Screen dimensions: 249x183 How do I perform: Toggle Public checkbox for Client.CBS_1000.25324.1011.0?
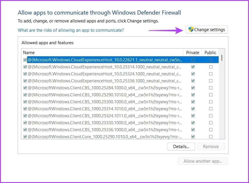pos(211,116)
